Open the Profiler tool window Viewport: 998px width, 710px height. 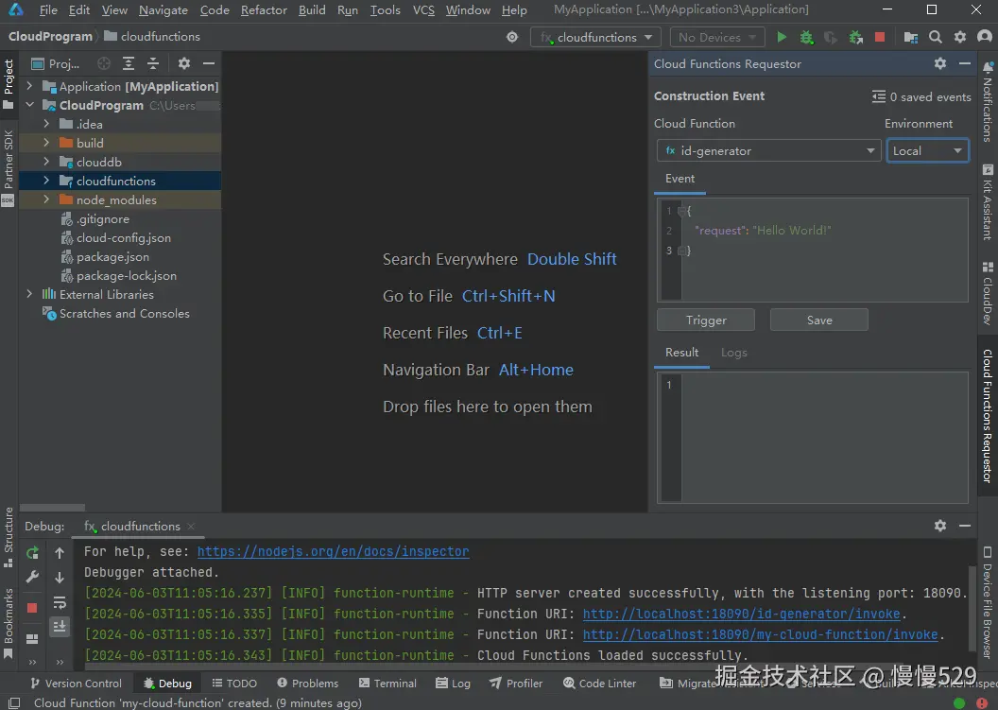516,684
